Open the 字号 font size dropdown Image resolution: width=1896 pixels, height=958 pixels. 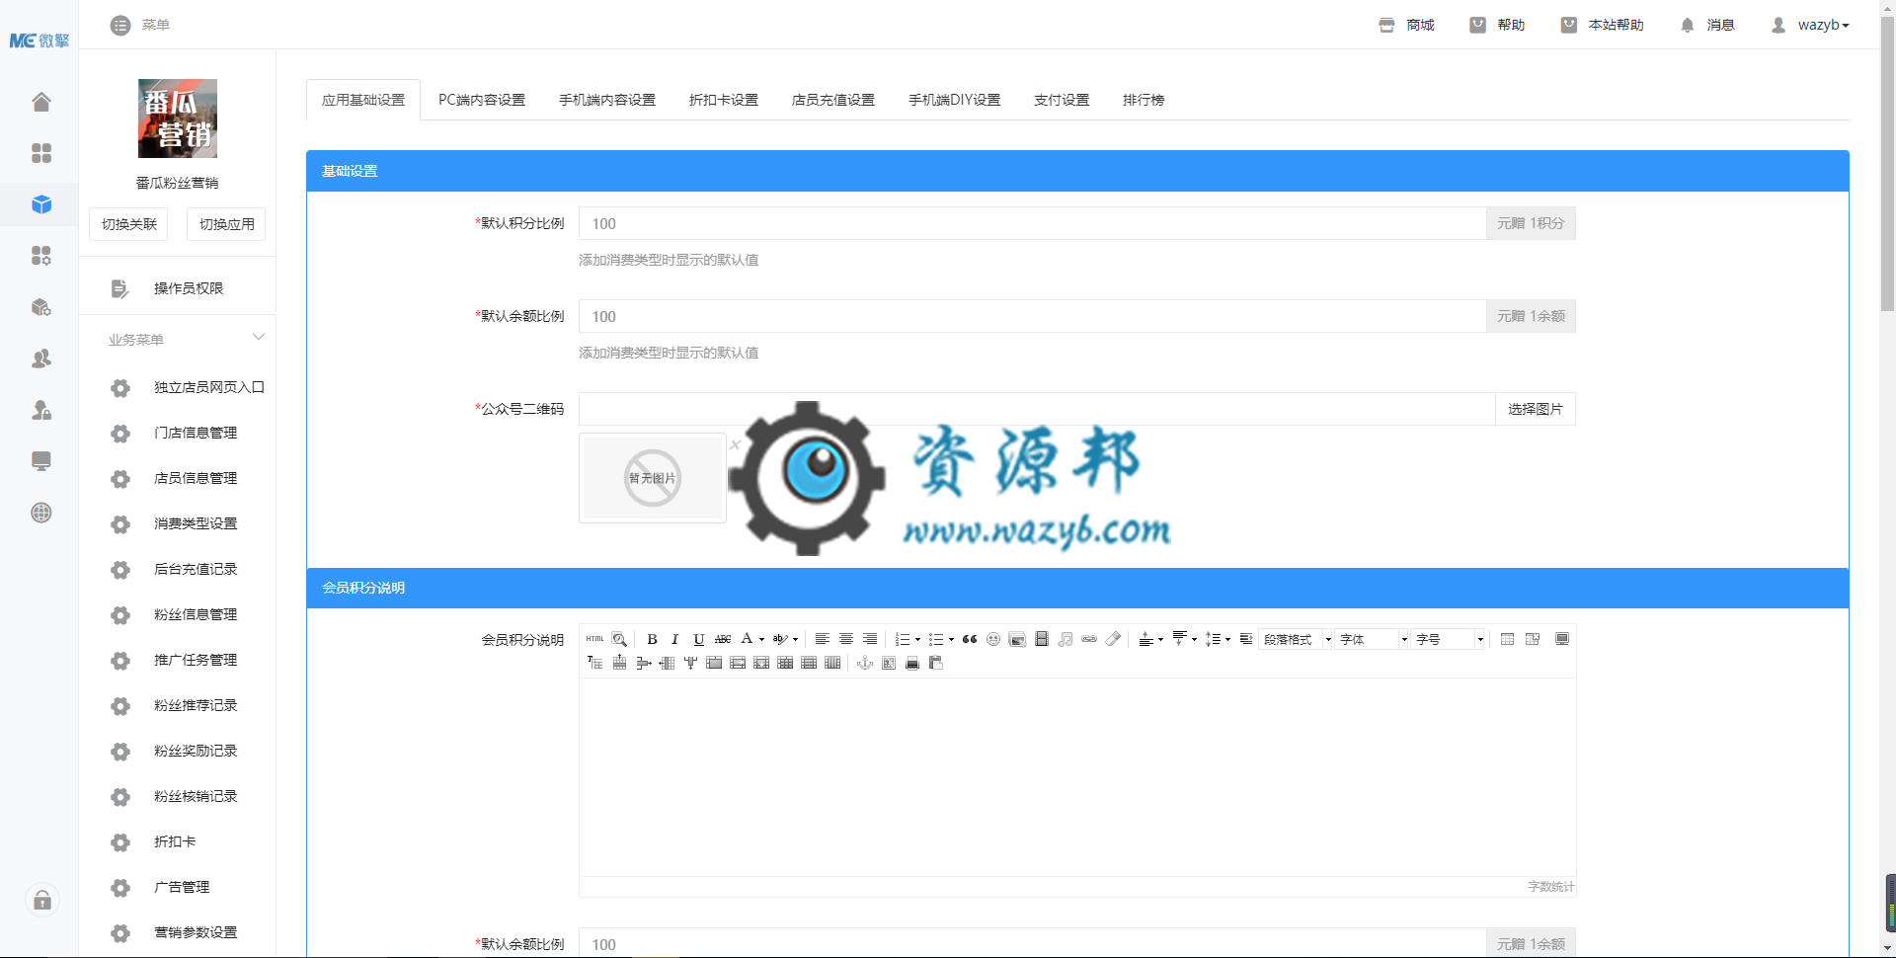(1448, 639)
